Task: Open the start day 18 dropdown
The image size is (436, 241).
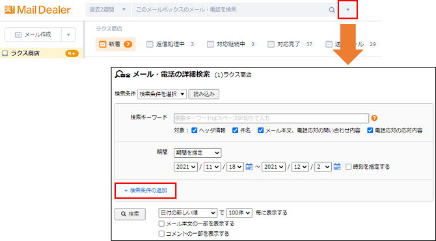Action: click(x=235, y=167)
